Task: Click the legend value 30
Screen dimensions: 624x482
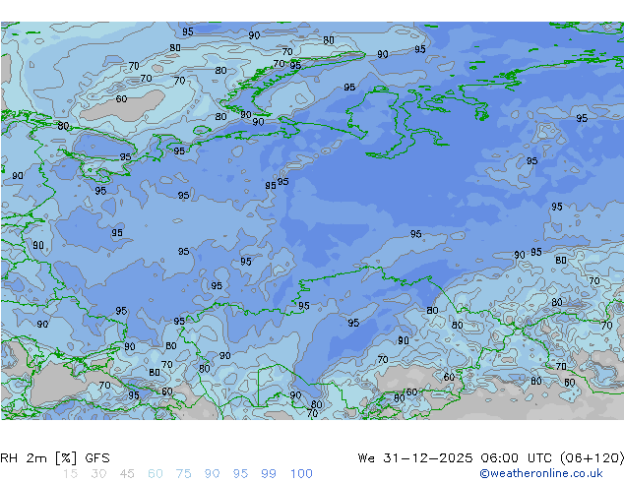Action: [x=98, y=474]
